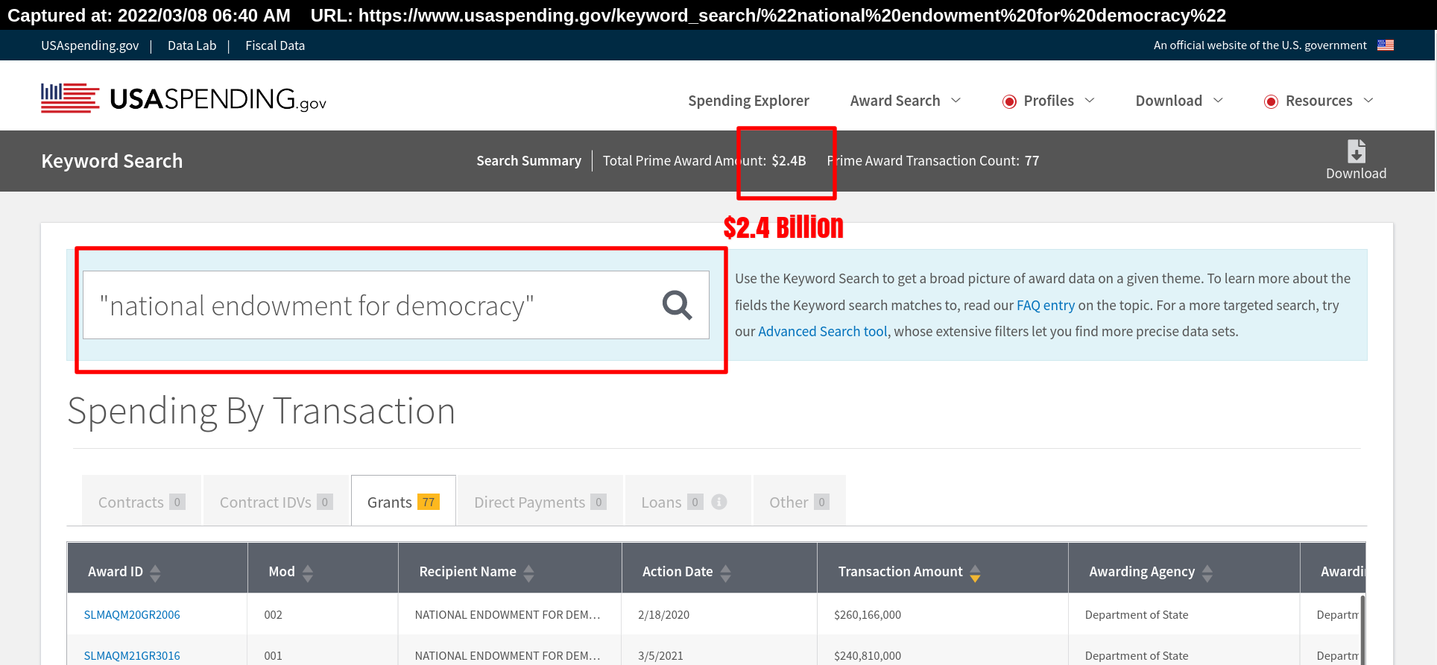Click recipient name in the 3/5/2021 row

pos(508,655)
